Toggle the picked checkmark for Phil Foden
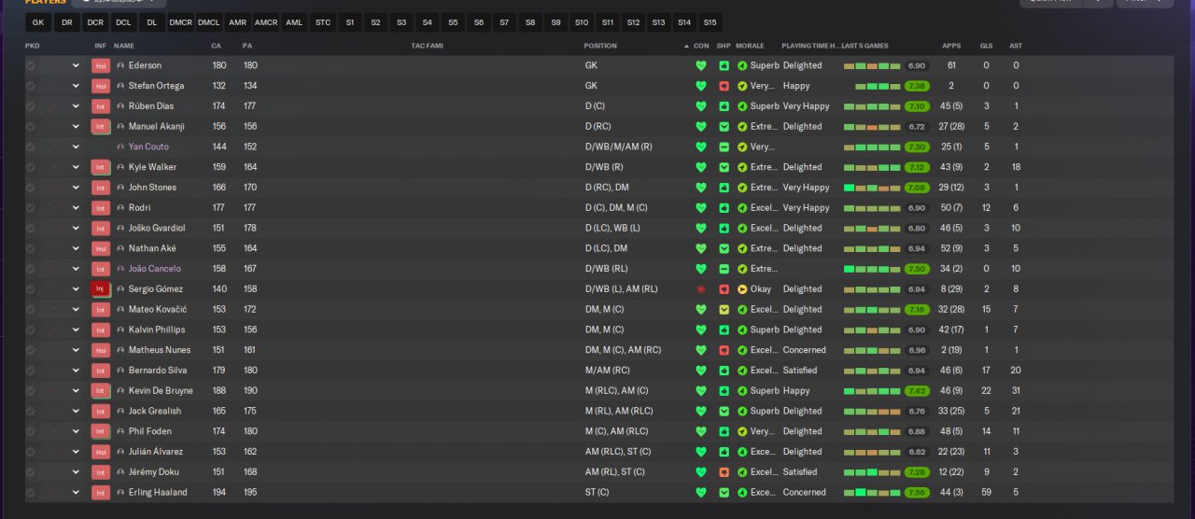This screenshot has width=1195, height=519. coord(31,431)
